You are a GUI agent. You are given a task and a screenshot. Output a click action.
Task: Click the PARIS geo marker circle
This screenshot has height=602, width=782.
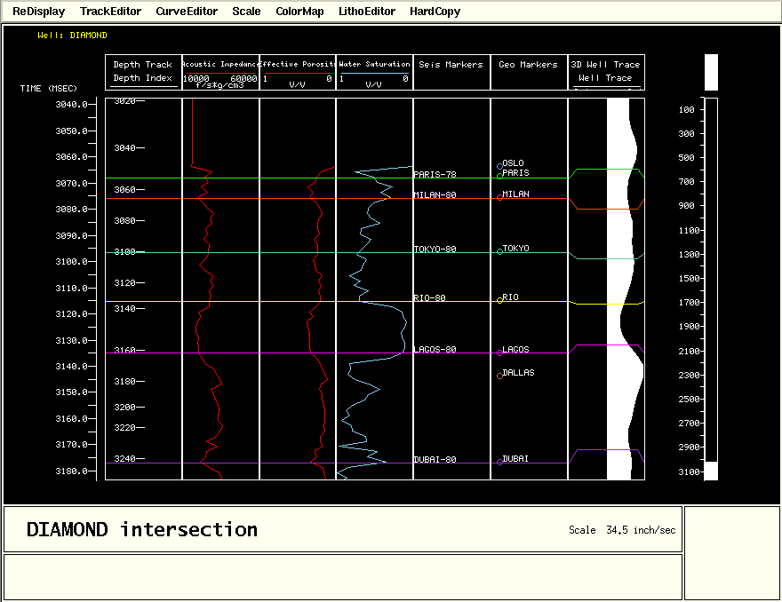tap(499, 176)
